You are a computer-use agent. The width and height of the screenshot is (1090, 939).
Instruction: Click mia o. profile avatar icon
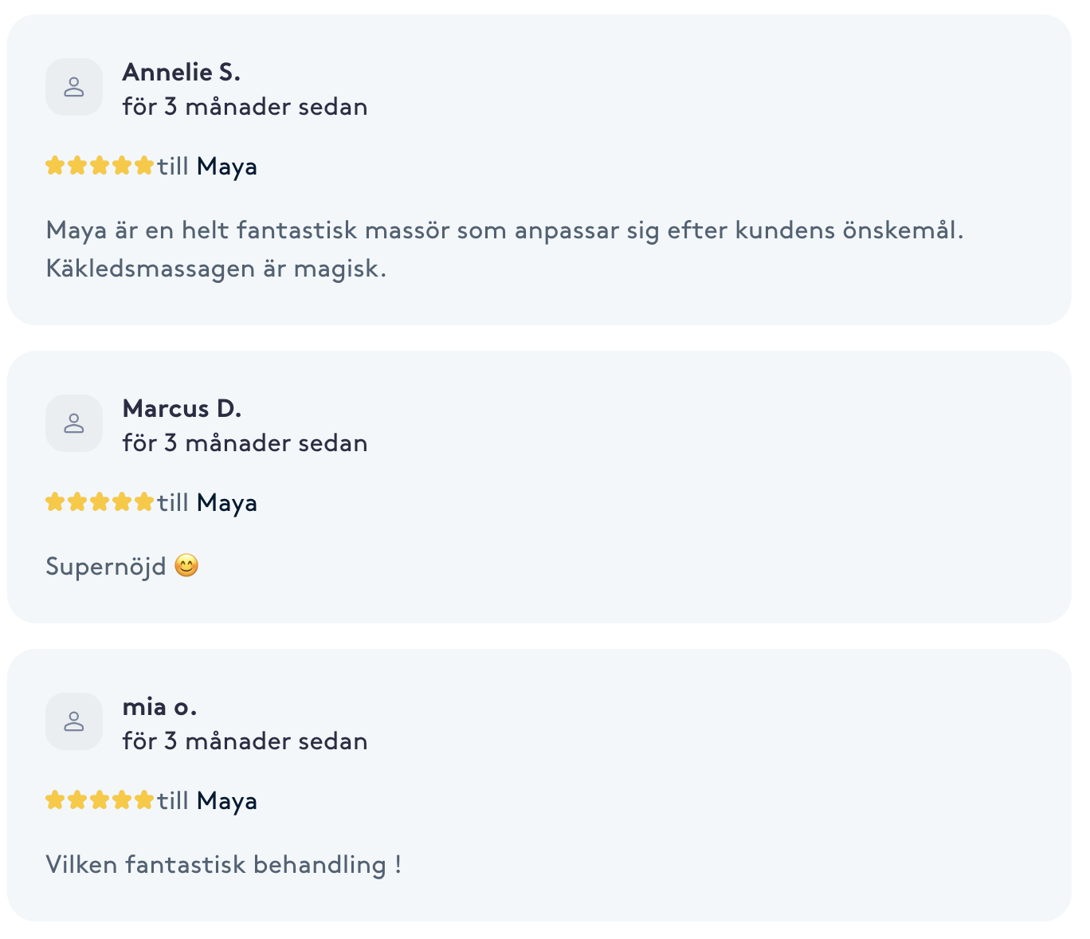[74, 721]
